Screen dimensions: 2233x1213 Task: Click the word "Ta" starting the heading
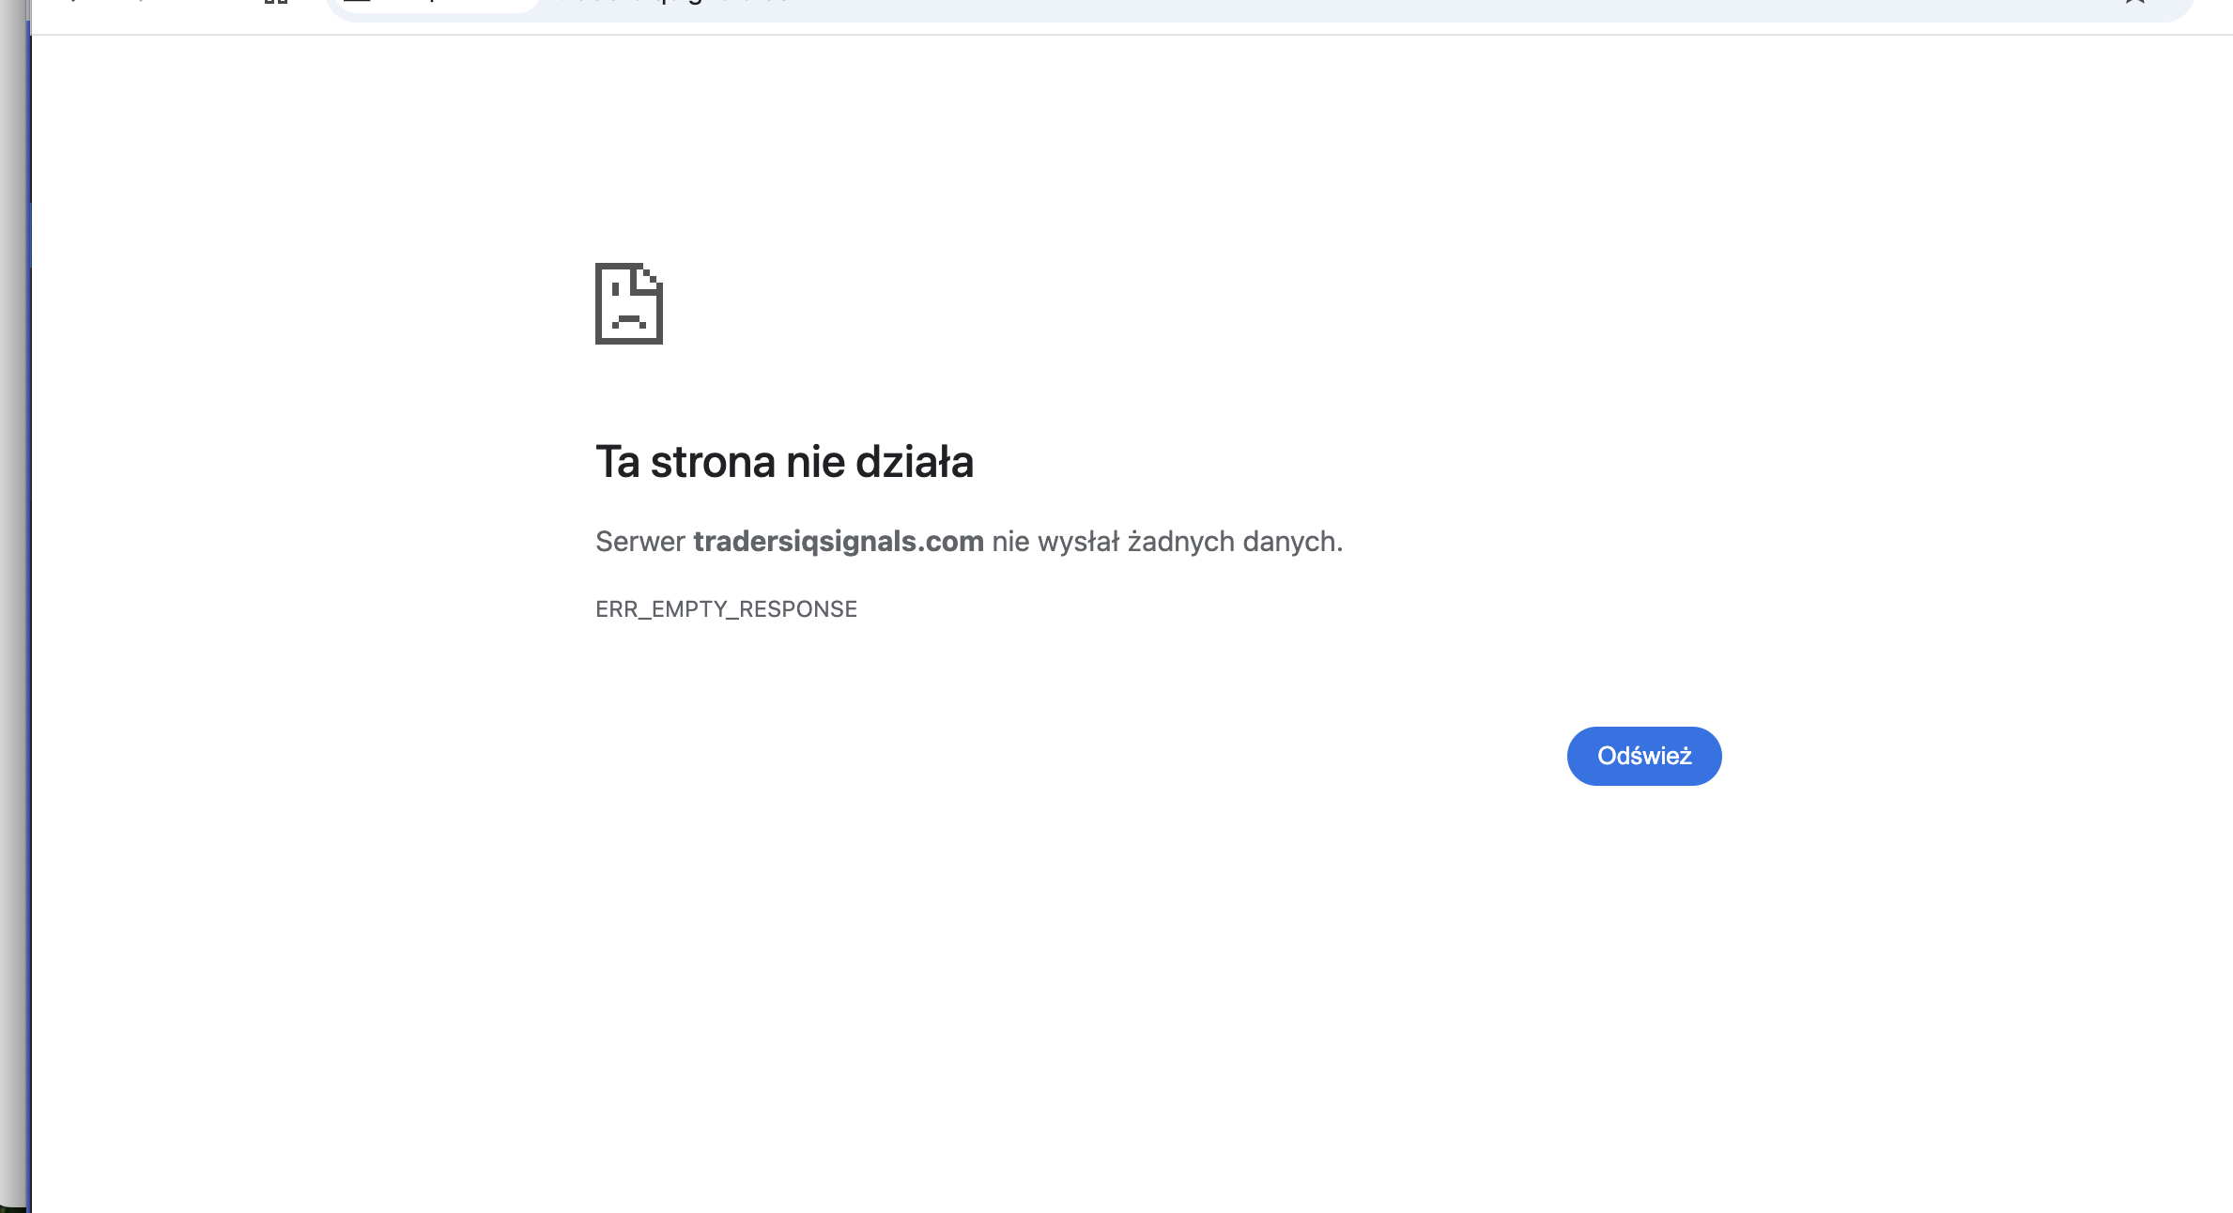coord(617,462)
